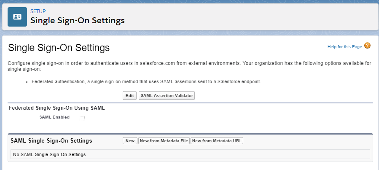Open the SAML Assertion Validator
The width and height of the screenshot is (379, 170).
167,95
